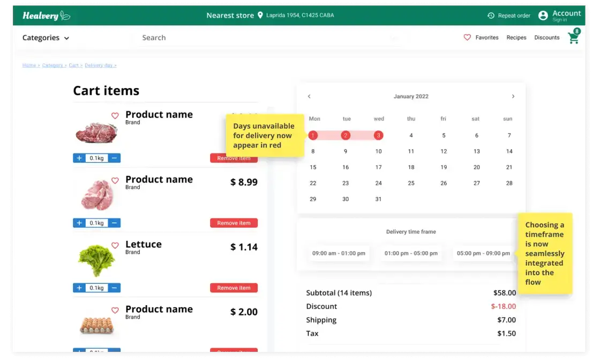Pick the 01:00 pm - 05:00 pm slot
600x360 pixels.
(411, 253)
